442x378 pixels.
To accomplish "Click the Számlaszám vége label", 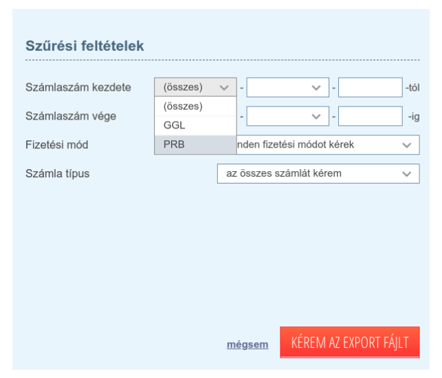I will (x=70, y=116).
